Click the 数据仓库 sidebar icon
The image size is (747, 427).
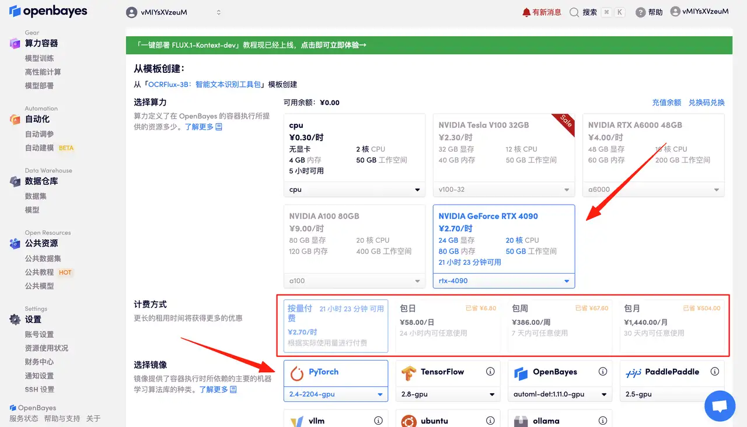[15, 181]
